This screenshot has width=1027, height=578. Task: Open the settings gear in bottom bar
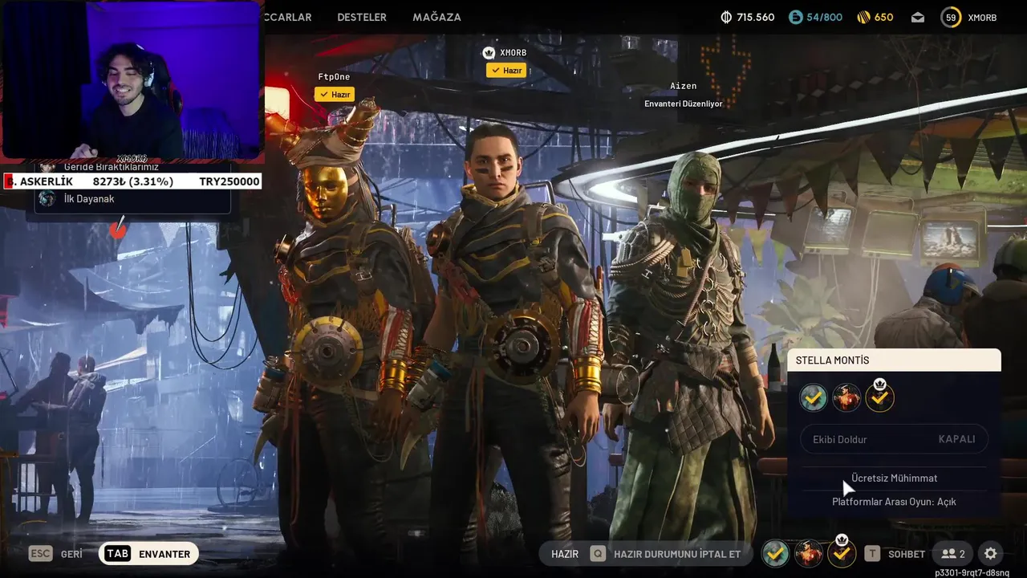[x=991, y=554]
